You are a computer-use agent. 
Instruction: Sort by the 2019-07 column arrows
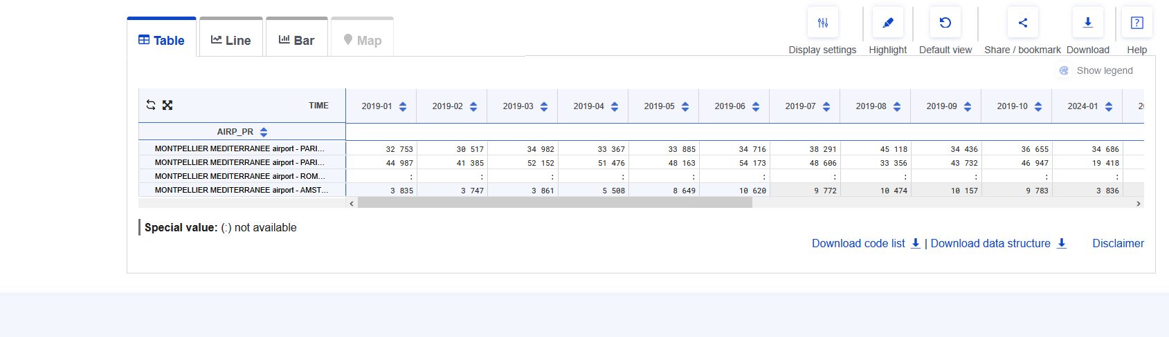click(826, 106)
